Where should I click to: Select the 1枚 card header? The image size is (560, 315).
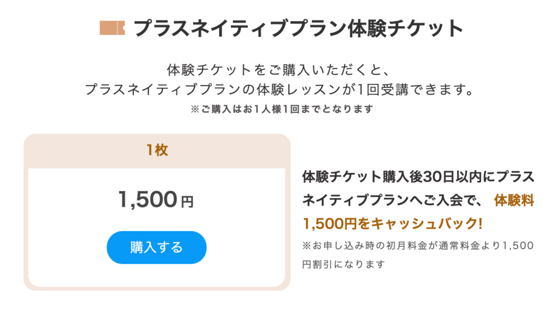[157, 151]
